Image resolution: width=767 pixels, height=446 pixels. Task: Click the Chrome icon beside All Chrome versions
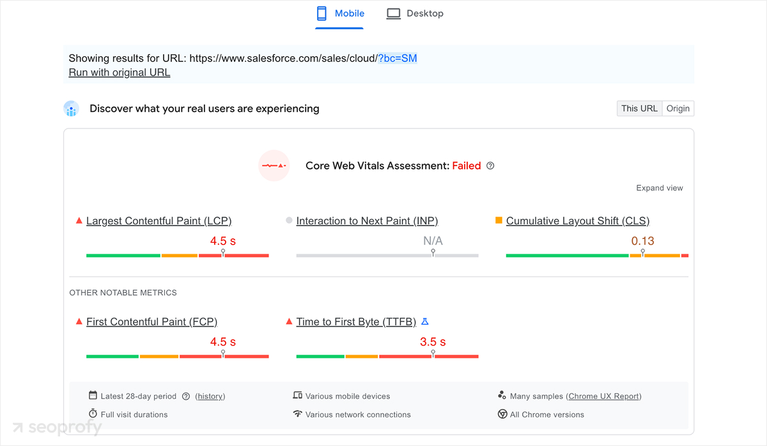502,414
